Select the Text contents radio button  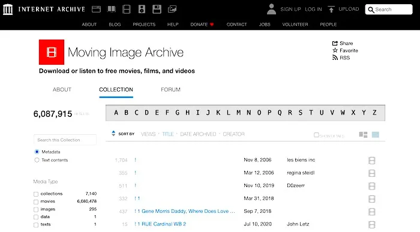(x=37, y=160)
